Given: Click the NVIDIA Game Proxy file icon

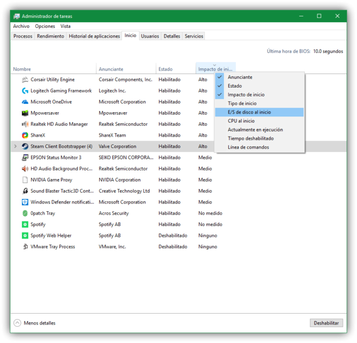Looking at the screenshot, I should coord(25,180).
